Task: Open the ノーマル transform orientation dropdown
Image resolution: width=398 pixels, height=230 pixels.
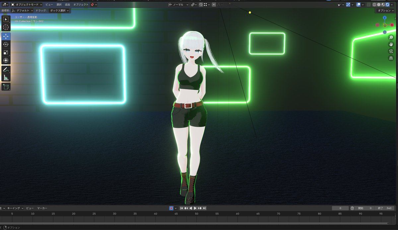Action: tap(178, 5)
